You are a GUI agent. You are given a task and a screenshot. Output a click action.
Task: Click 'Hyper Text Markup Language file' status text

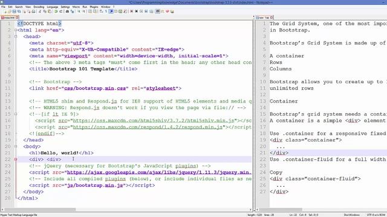19,215
